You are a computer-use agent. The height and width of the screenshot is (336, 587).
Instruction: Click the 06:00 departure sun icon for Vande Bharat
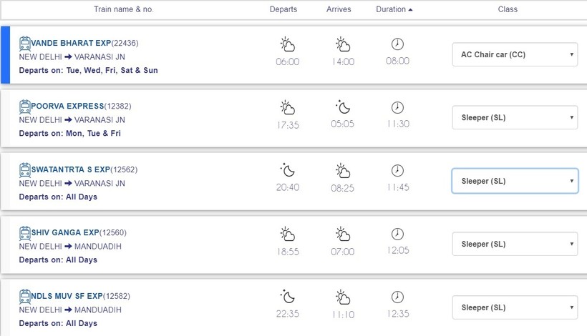tap(288, 45)
